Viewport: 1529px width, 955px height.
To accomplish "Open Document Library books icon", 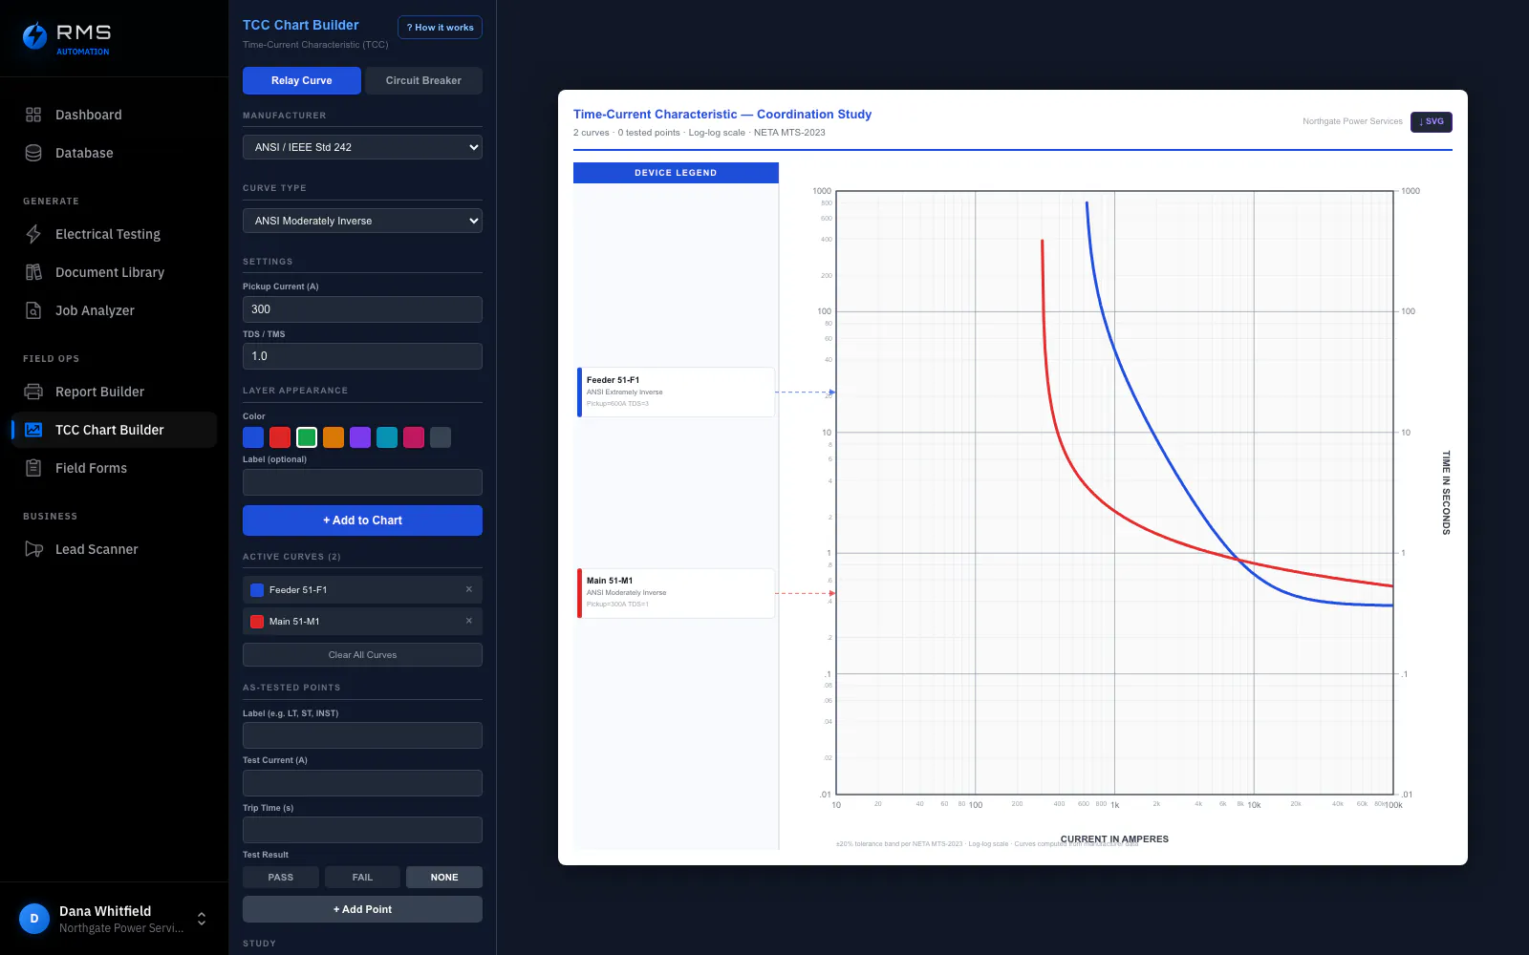I will [33, 272].
